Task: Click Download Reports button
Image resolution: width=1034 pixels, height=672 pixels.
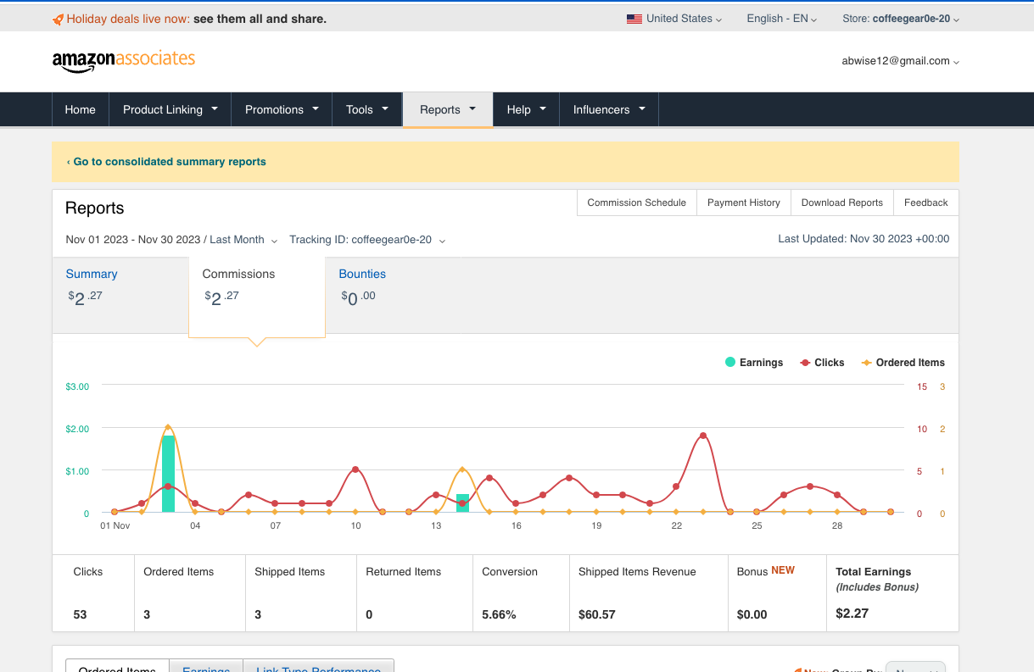Action: coord(842,203)
